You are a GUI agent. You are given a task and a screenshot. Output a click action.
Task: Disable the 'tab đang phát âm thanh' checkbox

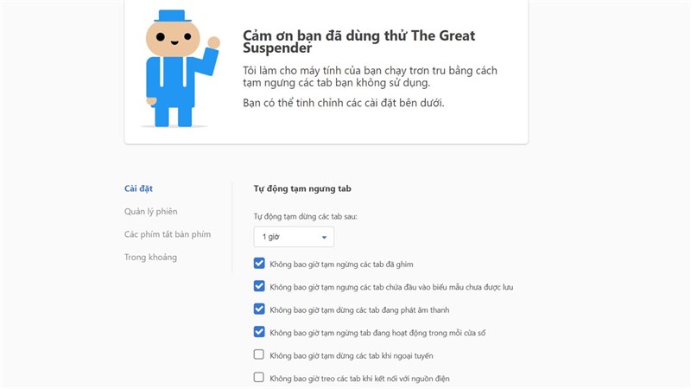[x=259, y=309]
